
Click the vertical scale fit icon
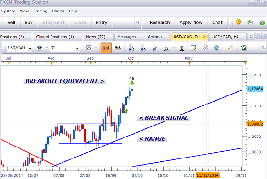coord(182,48)
